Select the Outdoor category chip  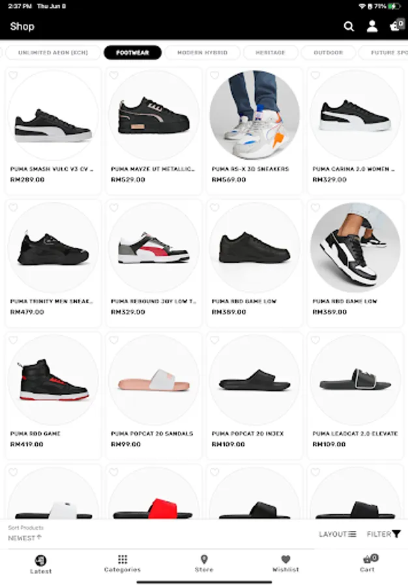pyautogui.click(x=328, y=52)
